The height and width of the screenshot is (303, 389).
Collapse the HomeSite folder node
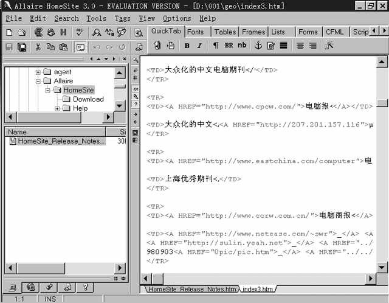tap(48, 90)
